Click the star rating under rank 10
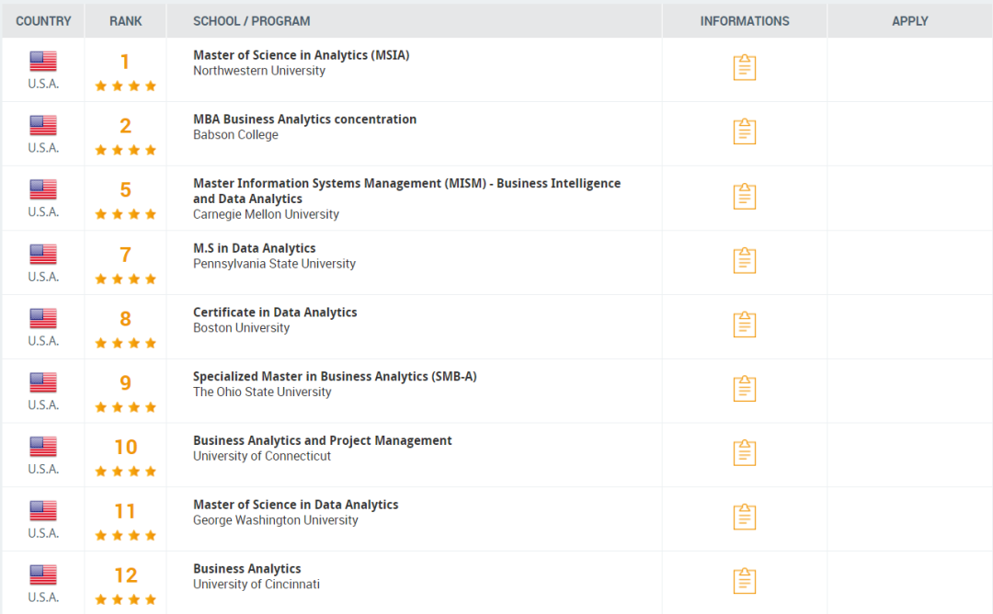Image resolution: width=993 pixels, height=614 pixels. (x=125, y=471)
